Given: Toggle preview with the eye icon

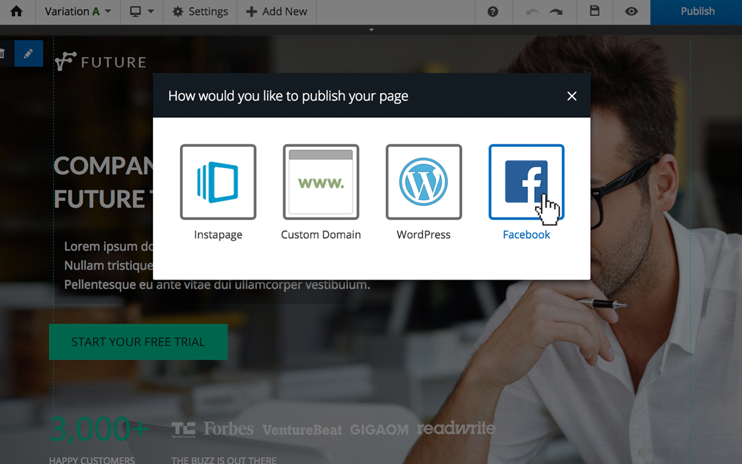Looking at the screenshot, I should (631, 12).
